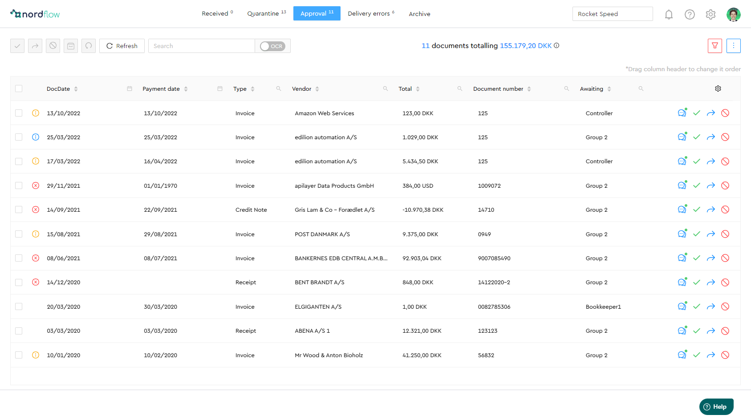The image size is (751, 419).
Task: Open the red filter icon on the right
Action: click(x=715, y=46)
